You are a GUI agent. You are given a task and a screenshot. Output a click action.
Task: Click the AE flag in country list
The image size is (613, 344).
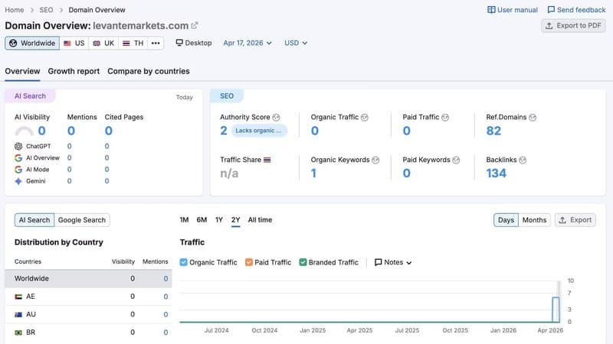click(x=18, y=297)
